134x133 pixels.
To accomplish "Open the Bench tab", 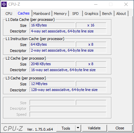I will pos(107,14).
